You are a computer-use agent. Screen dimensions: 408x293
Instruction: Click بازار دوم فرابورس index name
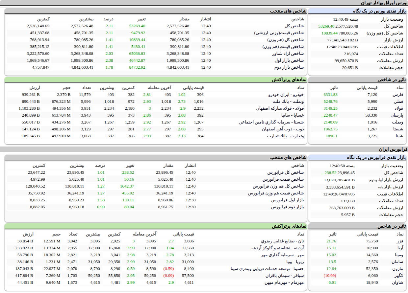tap(288, 207)
